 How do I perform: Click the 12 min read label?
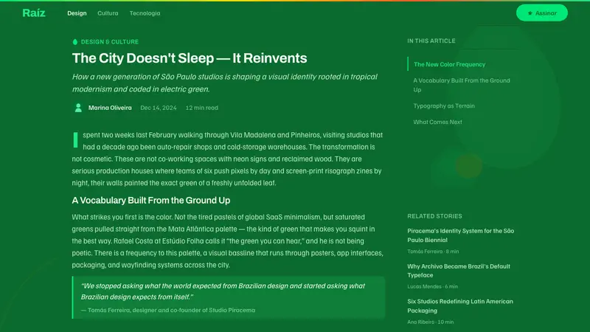pos(201,108)
